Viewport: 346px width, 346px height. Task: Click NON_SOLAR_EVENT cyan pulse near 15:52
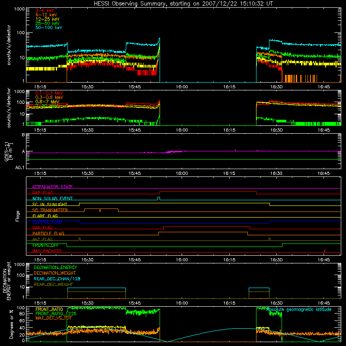(x=159, y=199)
